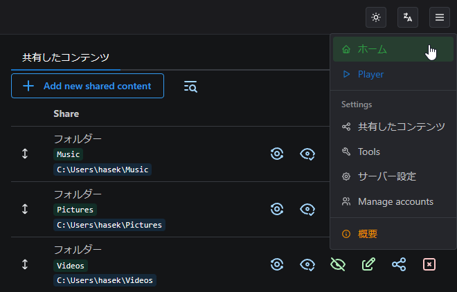Rescan the Music folder
457x292 pixels.
(x=277, y=154)
